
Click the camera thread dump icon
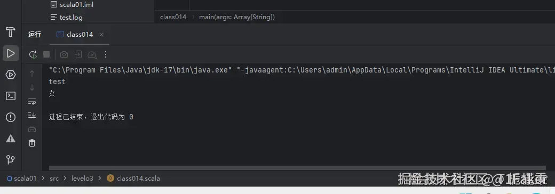(x=64, y=54)
